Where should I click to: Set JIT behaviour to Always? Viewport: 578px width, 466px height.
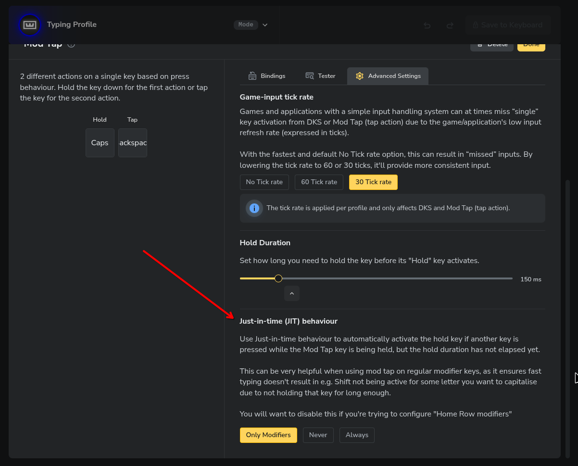click(x=357, y=435)
